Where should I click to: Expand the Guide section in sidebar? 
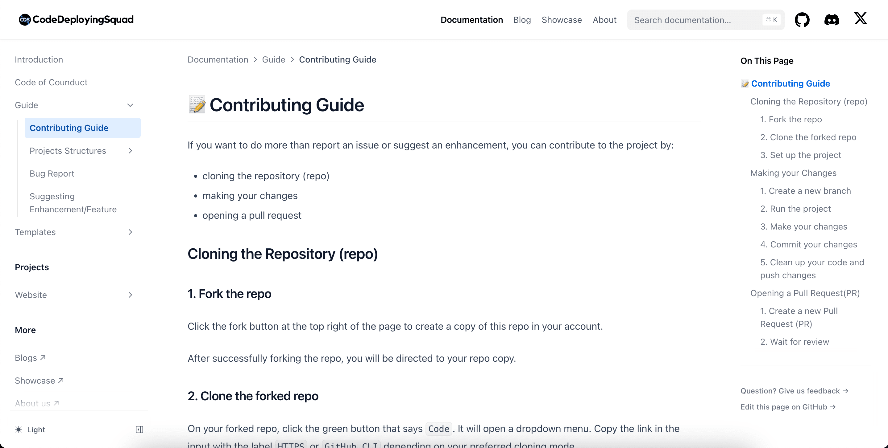(131, 105)
